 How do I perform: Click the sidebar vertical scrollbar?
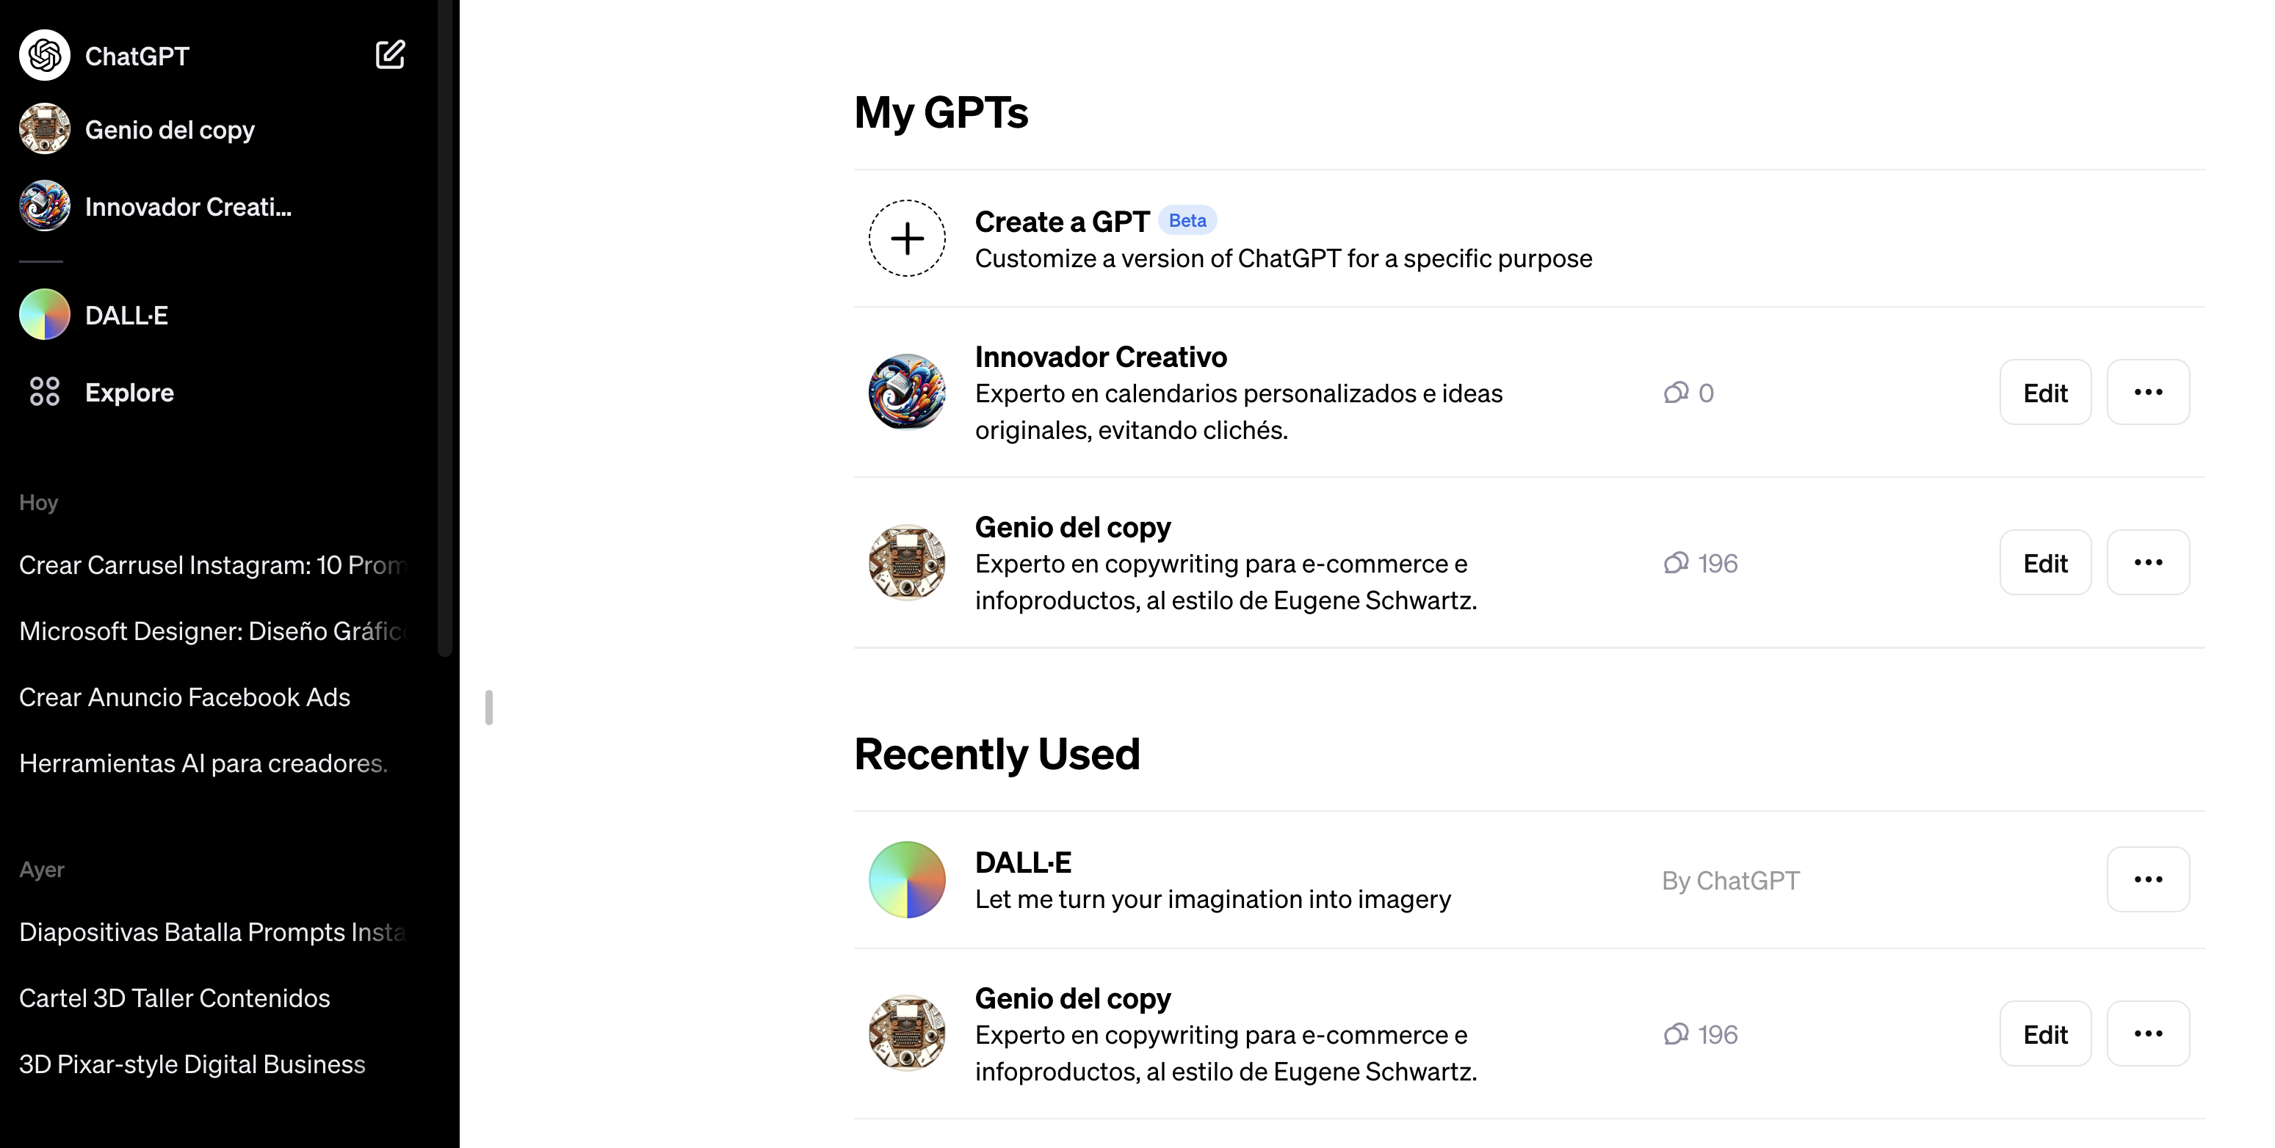[x=445, y=327]
